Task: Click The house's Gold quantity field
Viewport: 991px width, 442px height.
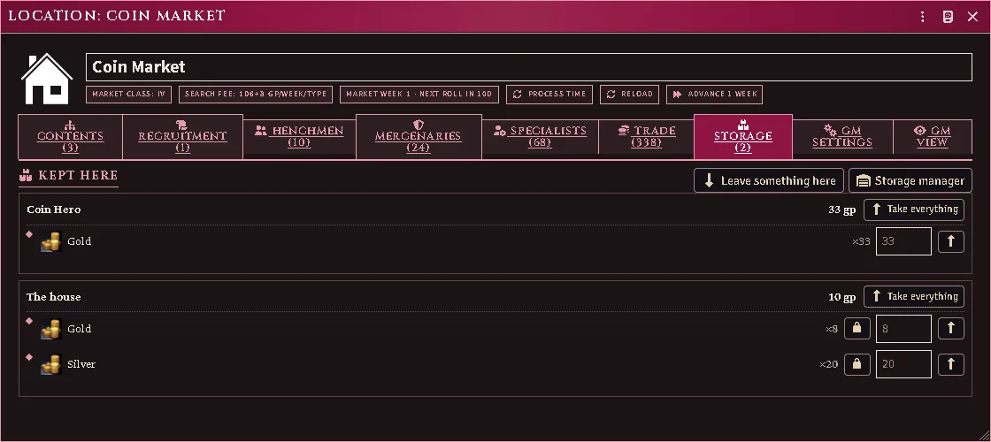Action: (903, 328)
